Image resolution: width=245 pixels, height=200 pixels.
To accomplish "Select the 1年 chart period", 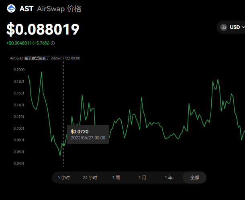I will pos(169,178).
